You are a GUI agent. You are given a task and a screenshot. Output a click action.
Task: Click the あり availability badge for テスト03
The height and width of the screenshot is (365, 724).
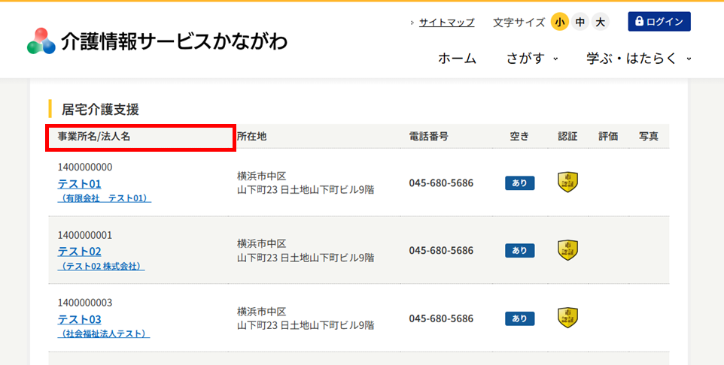point(519,318)
